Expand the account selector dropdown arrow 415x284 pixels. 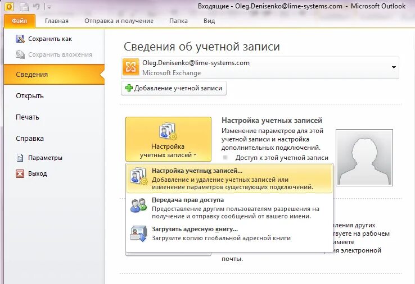click(394, 67)
